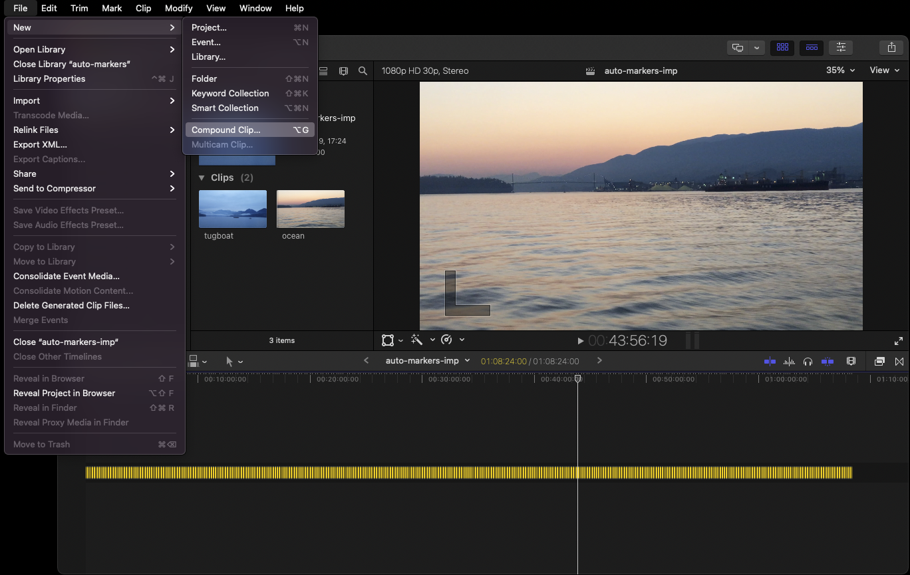Click Consolidate Event Media menu entry
The width and height of the screenshot is (910, 575).
pyautogui.click(x=67, y=277)
